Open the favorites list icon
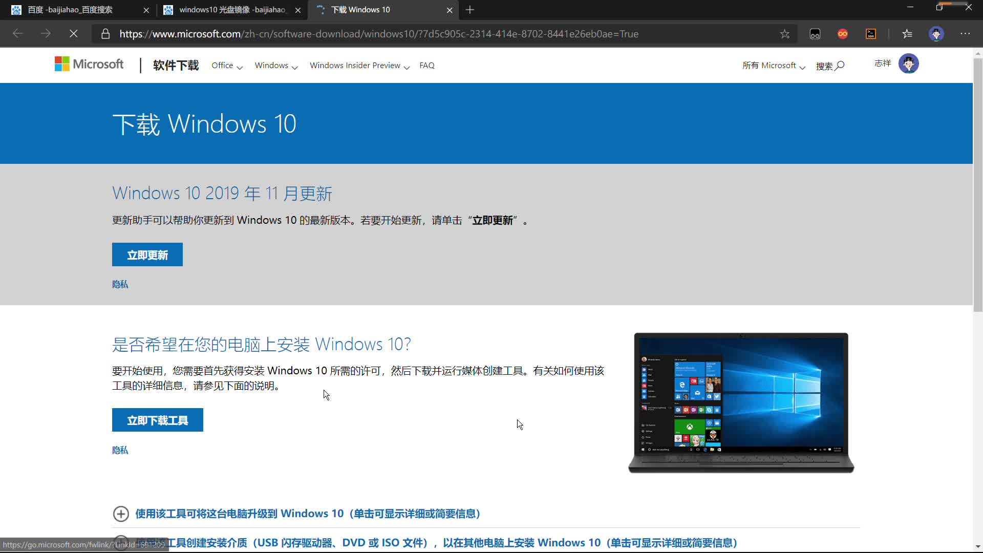Image resolution: width=983 pixels, height=553 pixels. pyautogui.click(x=907, y=34)
